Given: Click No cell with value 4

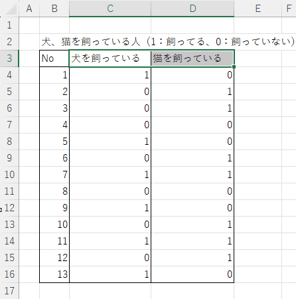Looking at the screenshot, I should [x=54, y=125].
